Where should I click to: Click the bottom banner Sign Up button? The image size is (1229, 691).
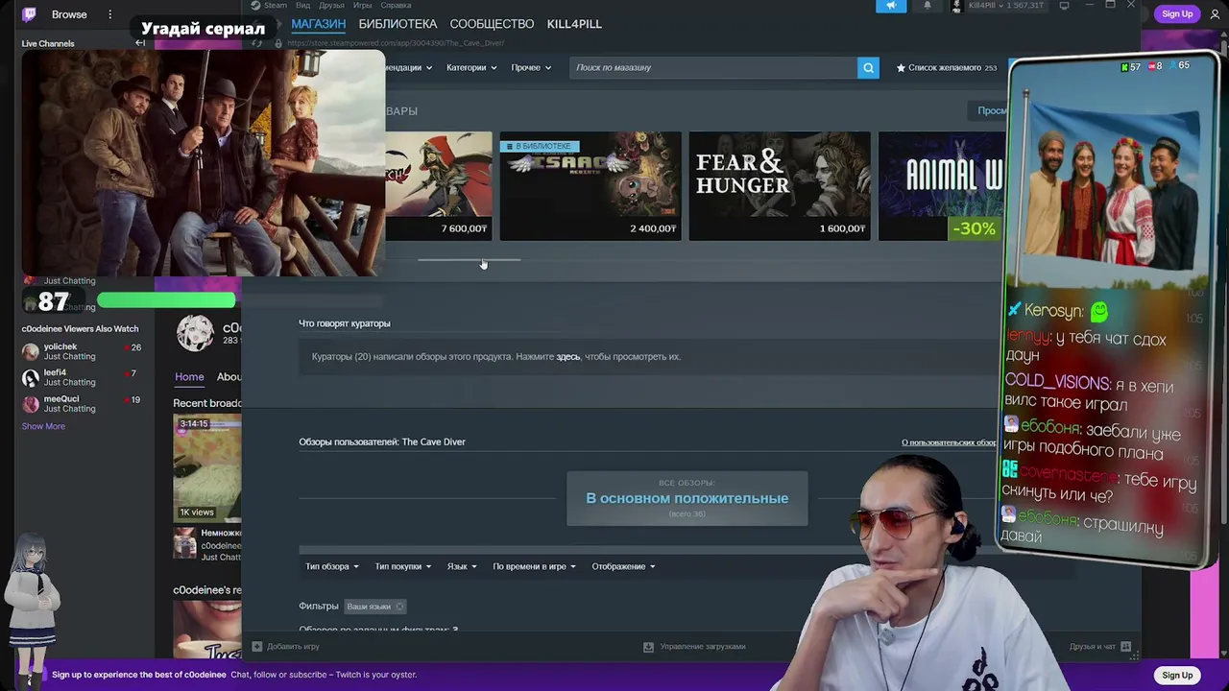1177,675
